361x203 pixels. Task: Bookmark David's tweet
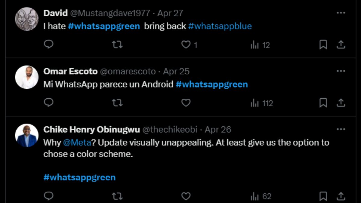coord(323,45)
